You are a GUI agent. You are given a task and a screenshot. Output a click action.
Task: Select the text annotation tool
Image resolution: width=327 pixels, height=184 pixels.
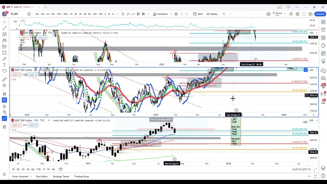click(x=4, y=65)
